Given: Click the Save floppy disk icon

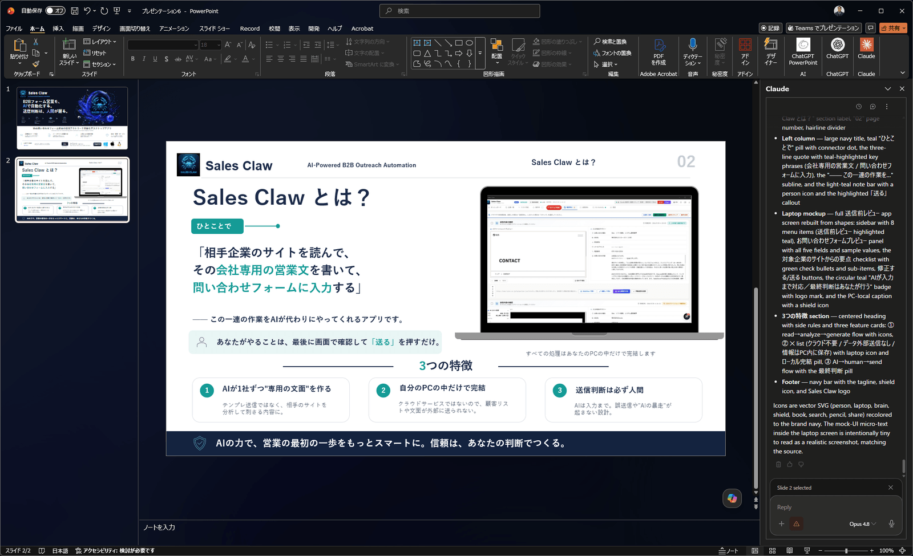Looking at the screenshot, I should 75,11.
